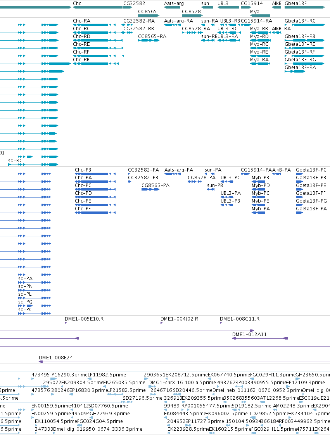
Task: Open protein Chc-PF
Action: point(83,209)
